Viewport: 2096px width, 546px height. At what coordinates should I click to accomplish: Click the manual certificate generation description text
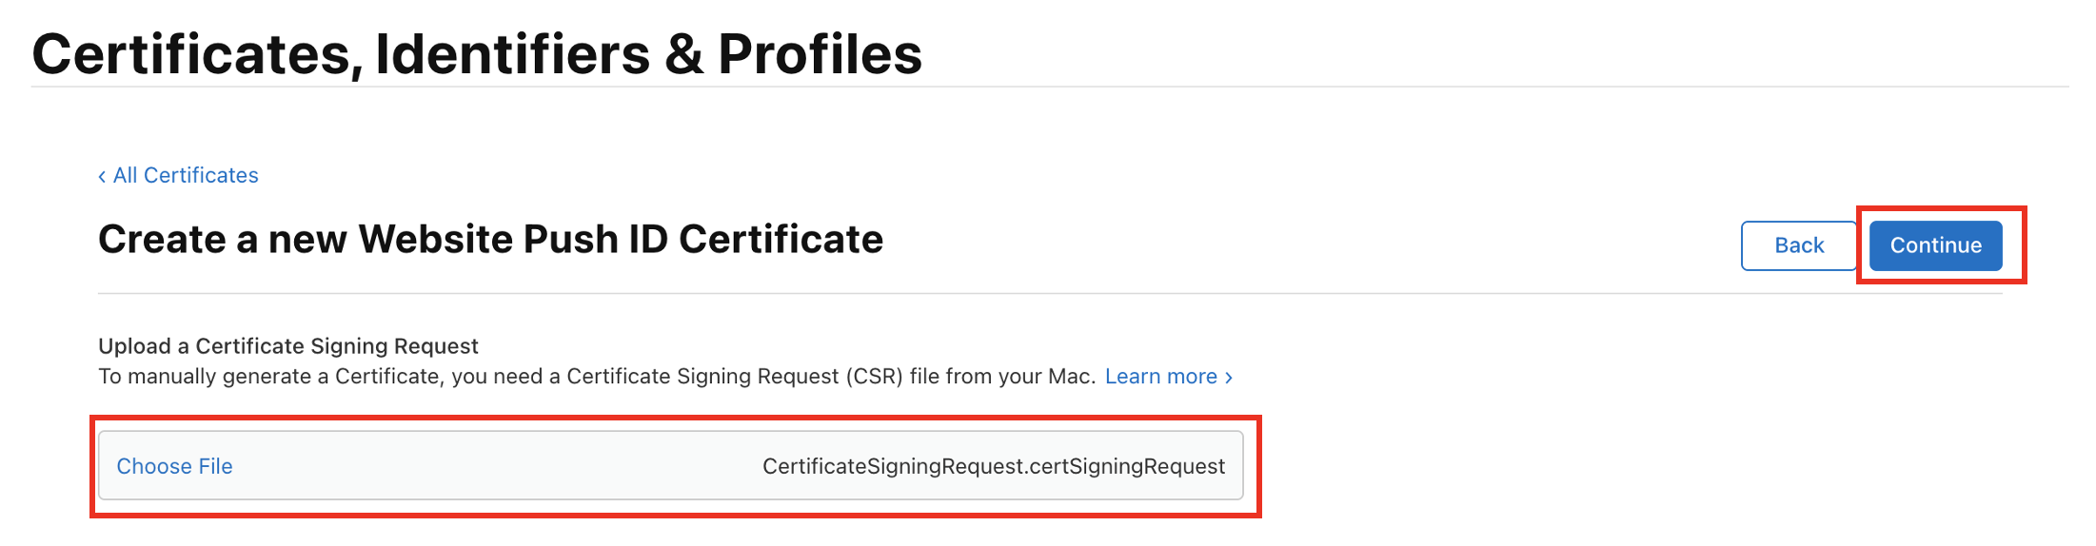(596, 377)
